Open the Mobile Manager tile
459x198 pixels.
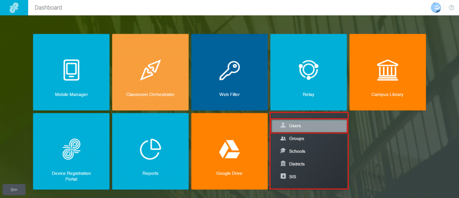coord(71,72)
